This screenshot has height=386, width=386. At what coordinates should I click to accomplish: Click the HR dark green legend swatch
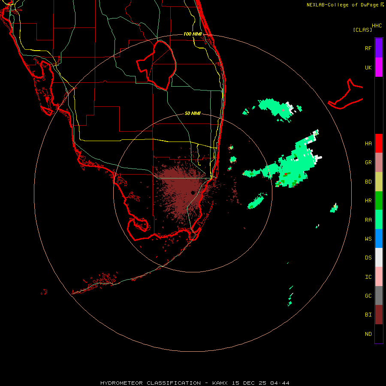click(x=379, y=200)
